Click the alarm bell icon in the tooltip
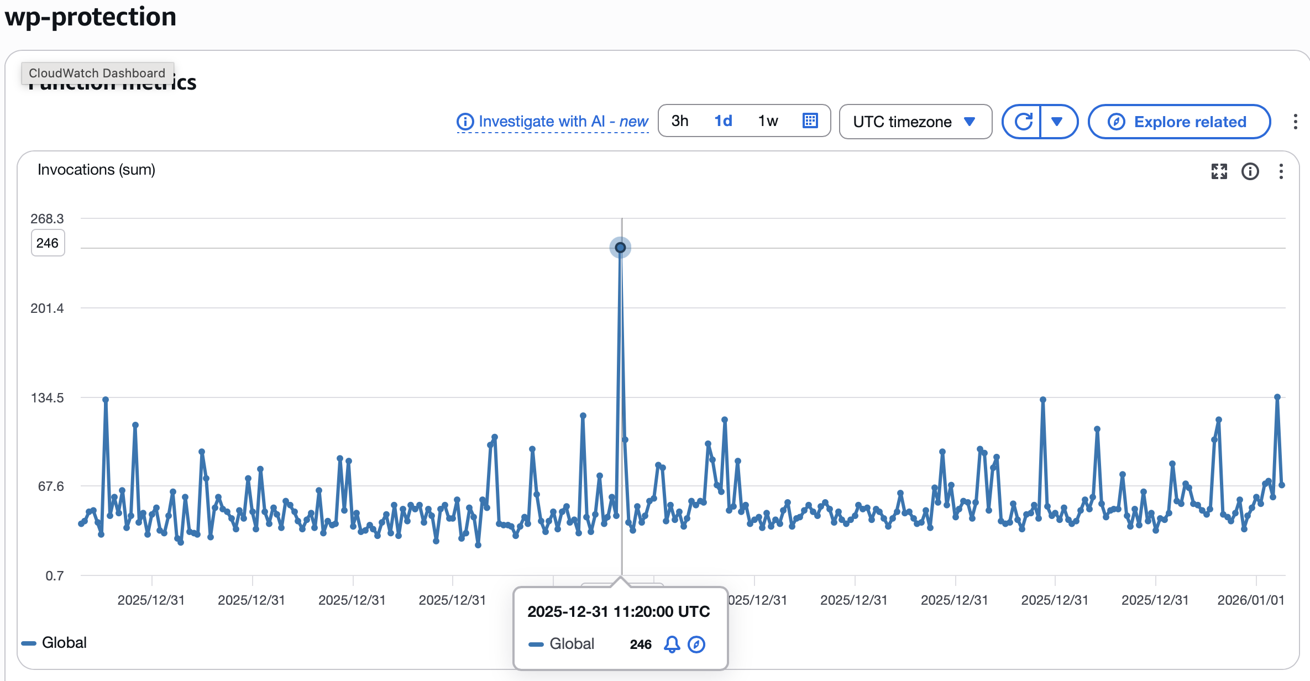 point(672,644)
